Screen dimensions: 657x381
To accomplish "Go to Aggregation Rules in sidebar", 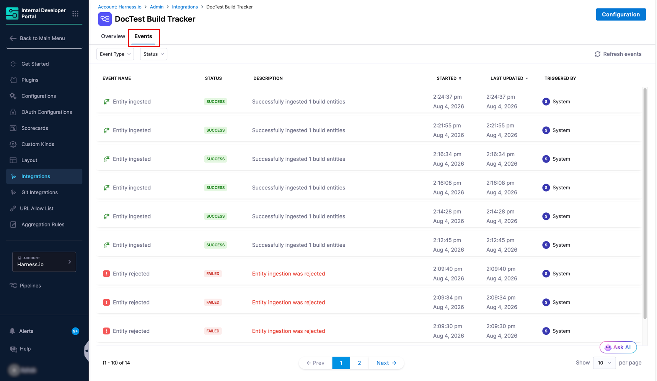I will pos(43,225).
